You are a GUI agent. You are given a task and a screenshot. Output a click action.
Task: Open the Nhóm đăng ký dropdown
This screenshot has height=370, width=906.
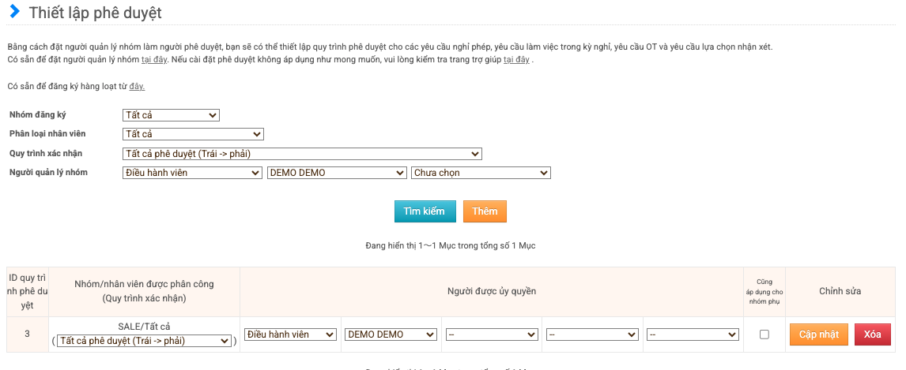coord(171,115)
